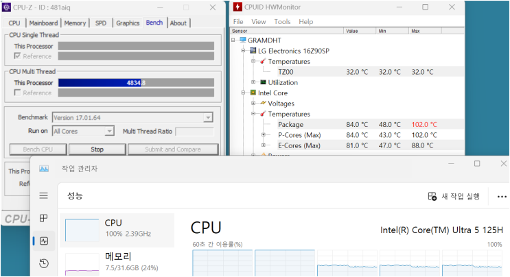Select the memory 7.5/31.6GB entry
Image resolution: width=510 pixels, height=277 pixels.
tap(117, 263)
